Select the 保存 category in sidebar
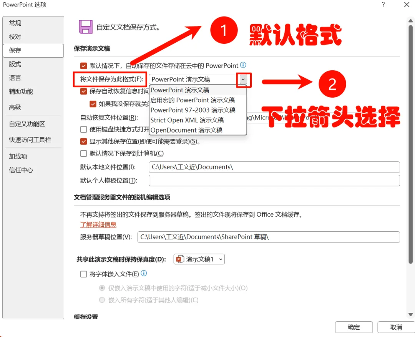Image resolution: width=415 pixels, height=337 pixels. click(x=33, y=50)
